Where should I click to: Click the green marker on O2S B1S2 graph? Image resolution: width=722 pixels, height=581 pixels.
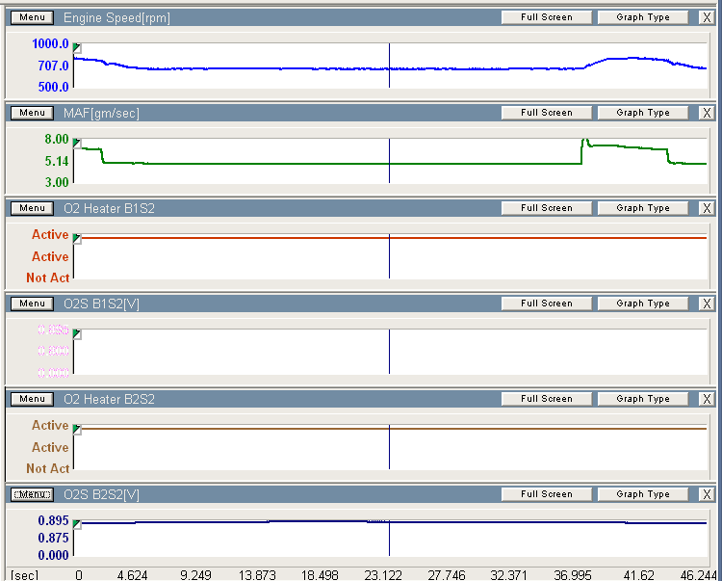pos(77,333)
